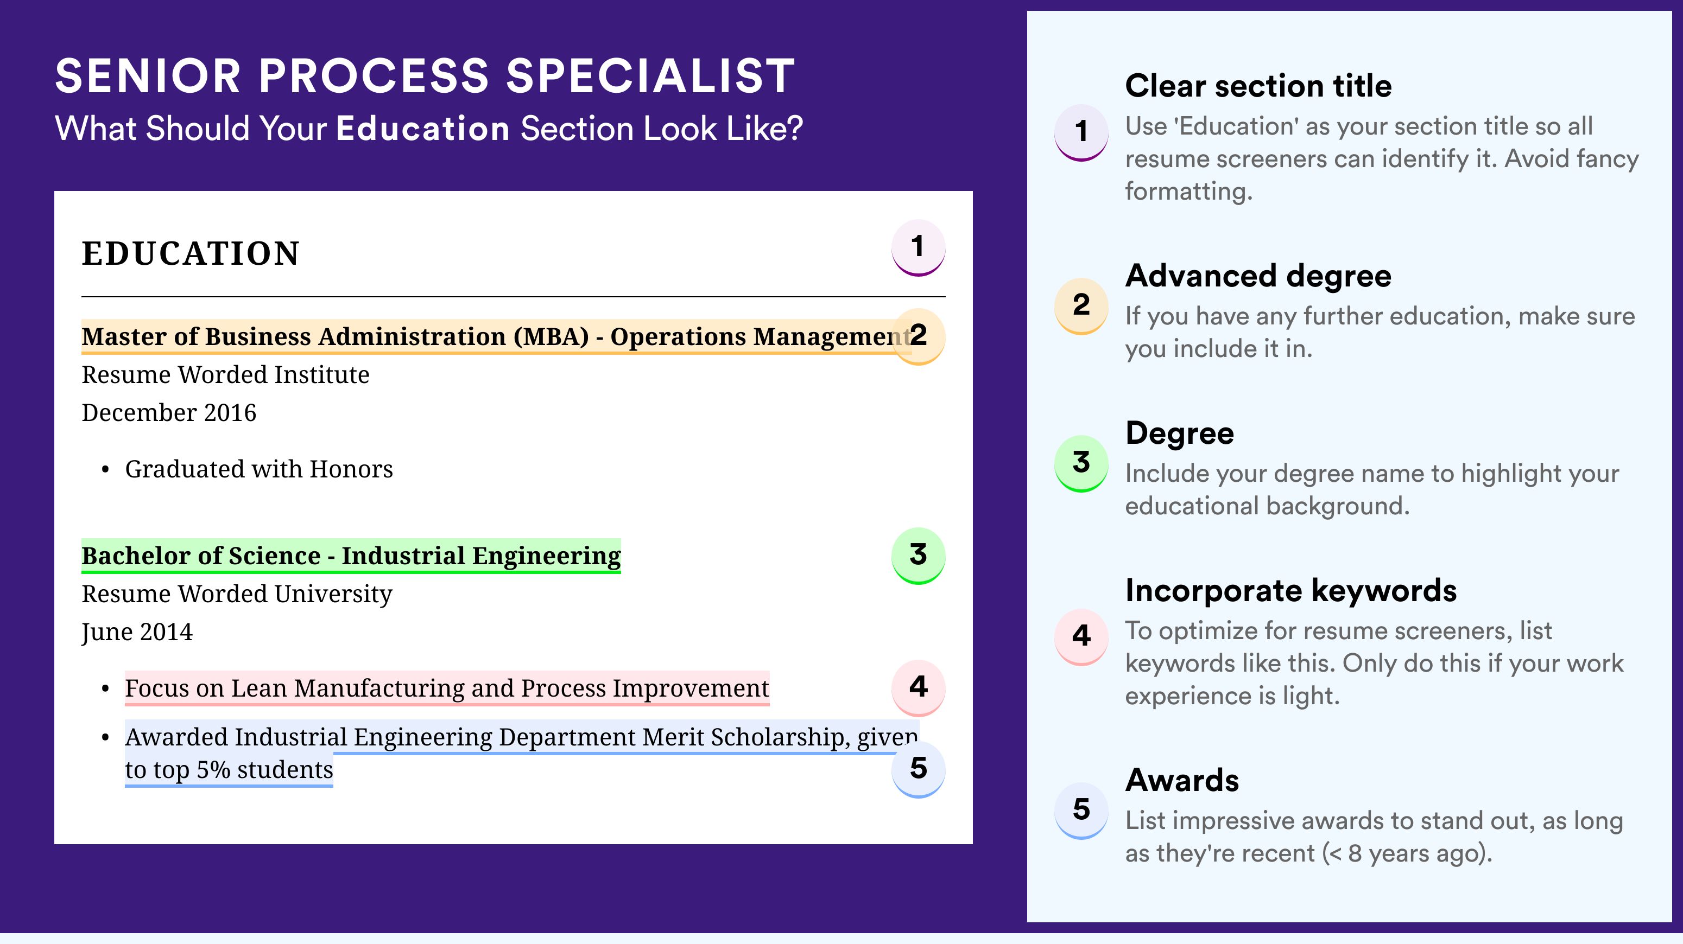This screenshot has width=1683, height=944.
Task: Click the highlighted Master of Business Administration line
Action: [x=496, y=337]
